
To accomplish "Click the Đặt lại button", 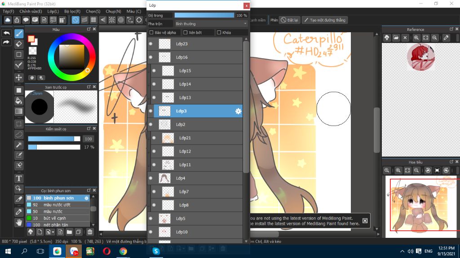I will (x=290, y=20).
